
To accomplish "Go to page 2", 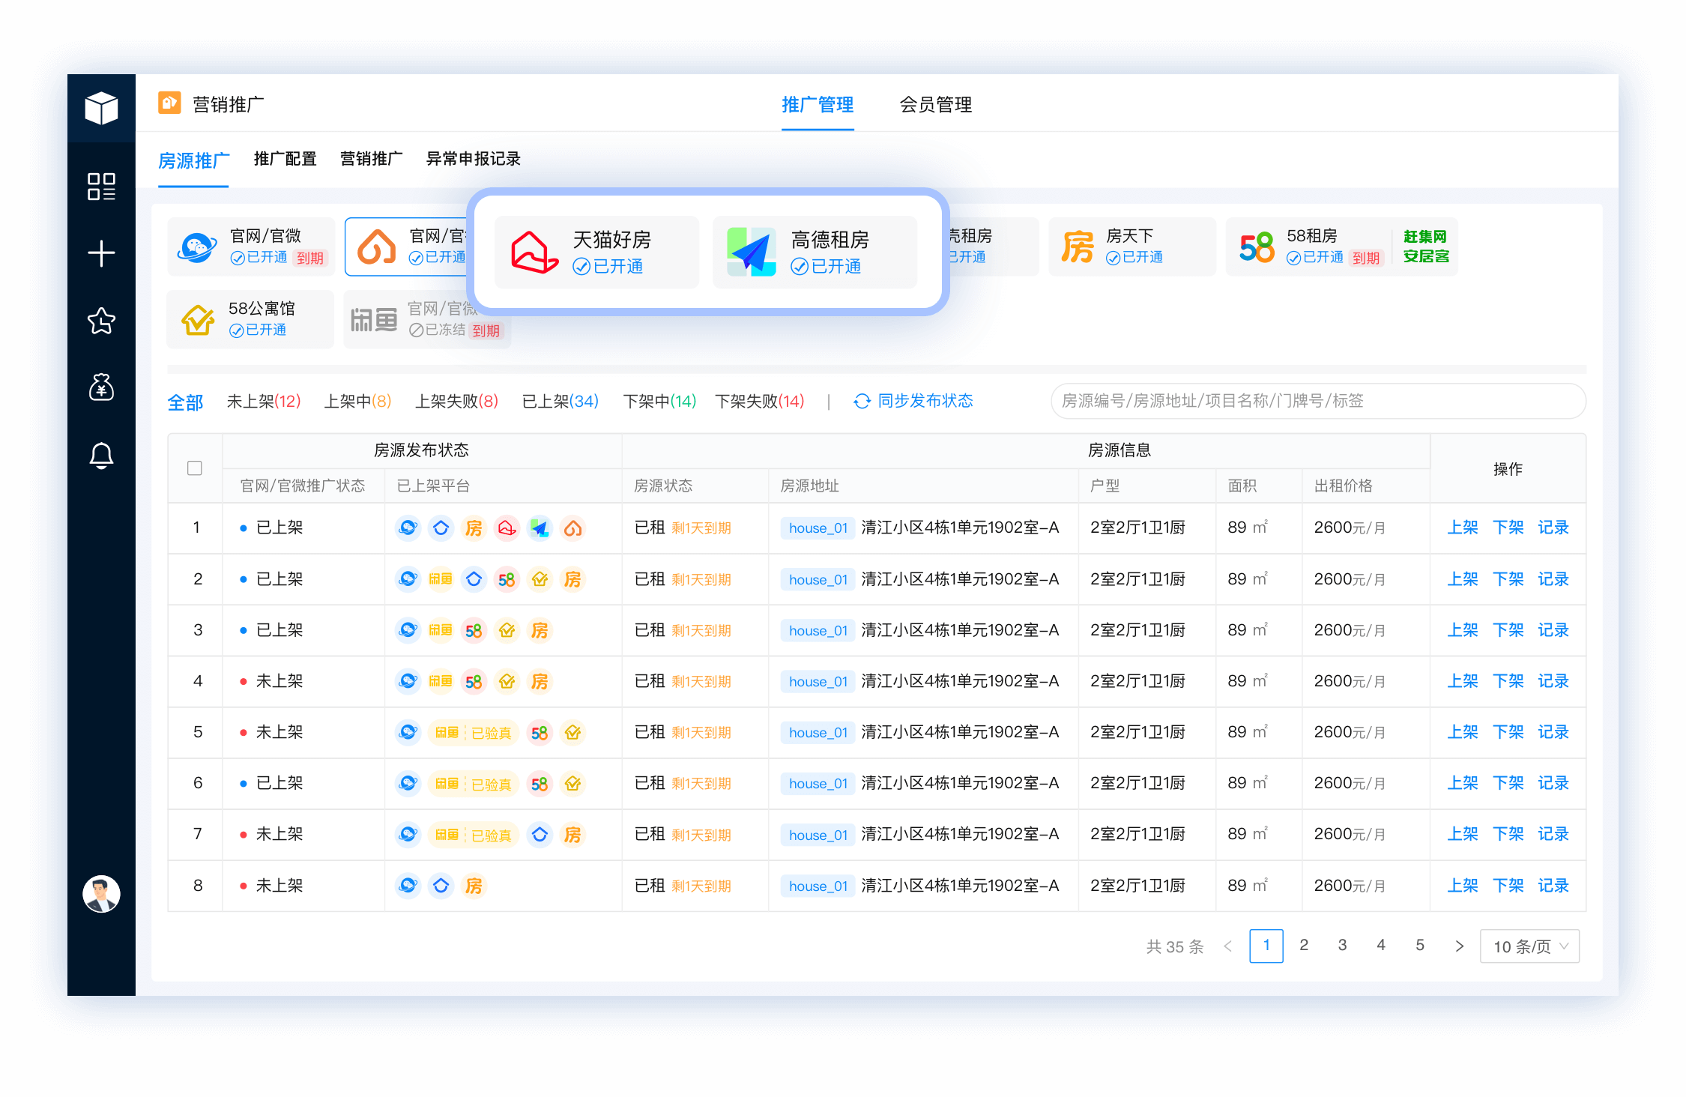I will click(x=1304, y=946).
